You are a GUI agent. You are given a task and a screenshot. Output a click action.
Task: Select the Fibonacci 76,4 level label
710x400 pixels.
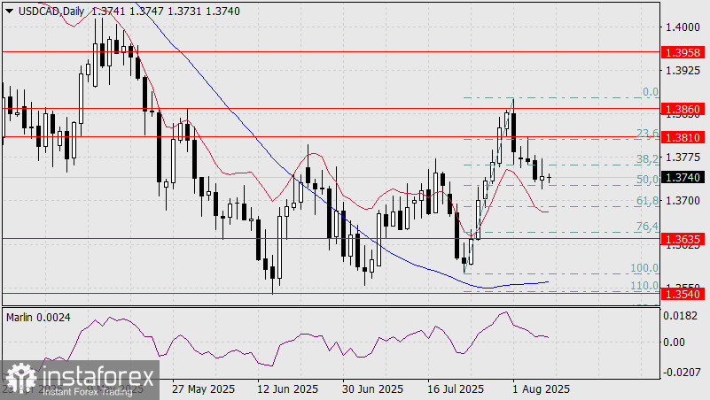pos(648,227)
